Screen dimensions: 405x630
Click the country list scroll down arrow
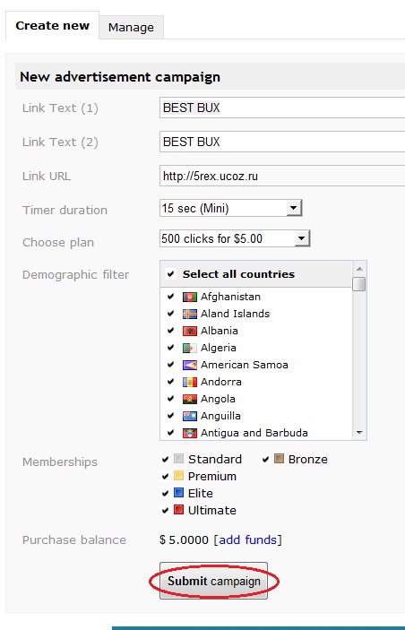click(x=359, y=433)
